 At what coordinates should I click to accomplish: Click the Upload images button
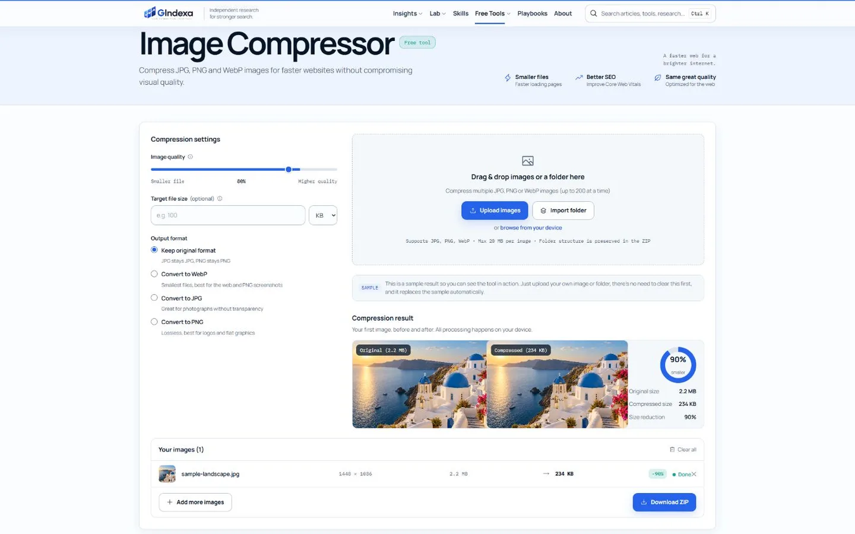pyautogui.click(x=495, y=211)
